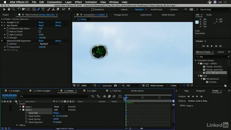Toggle Mask Expansion stopwatch
Viewport: 231px width, 130px height.
pos(26,122)
